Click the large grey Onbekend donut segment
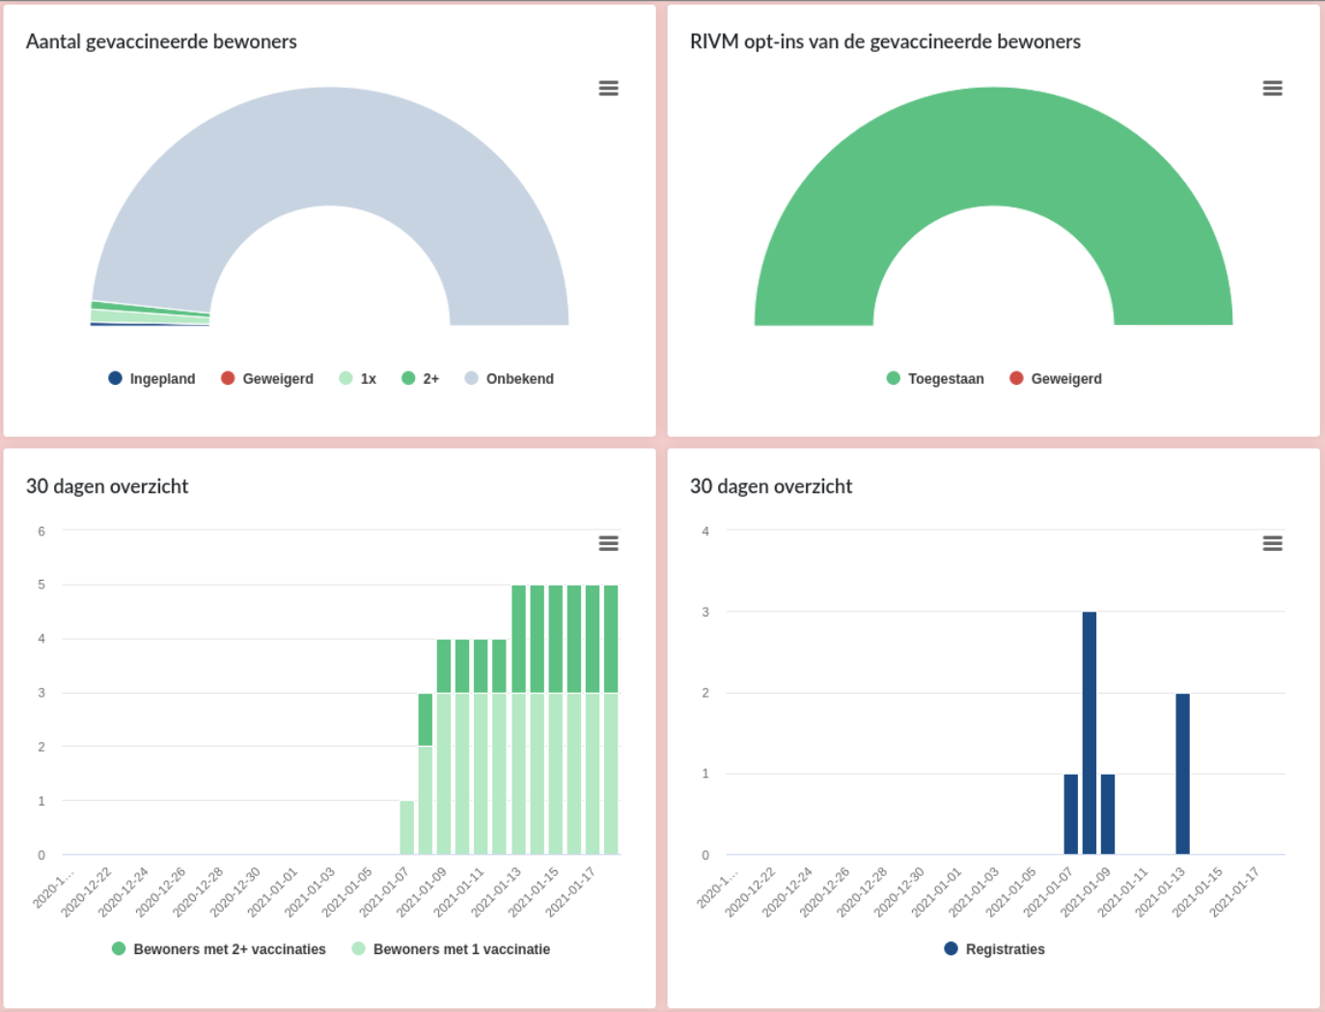Image resolution: width=1325 pixels, height=1012 pixels. (x=330, y=145)
